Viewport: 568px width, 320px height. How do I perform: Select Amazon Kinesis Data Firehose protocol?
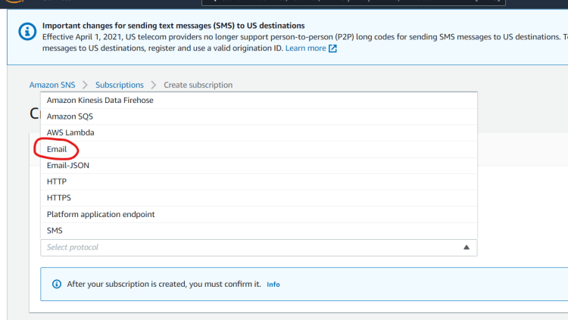[259, 101]
